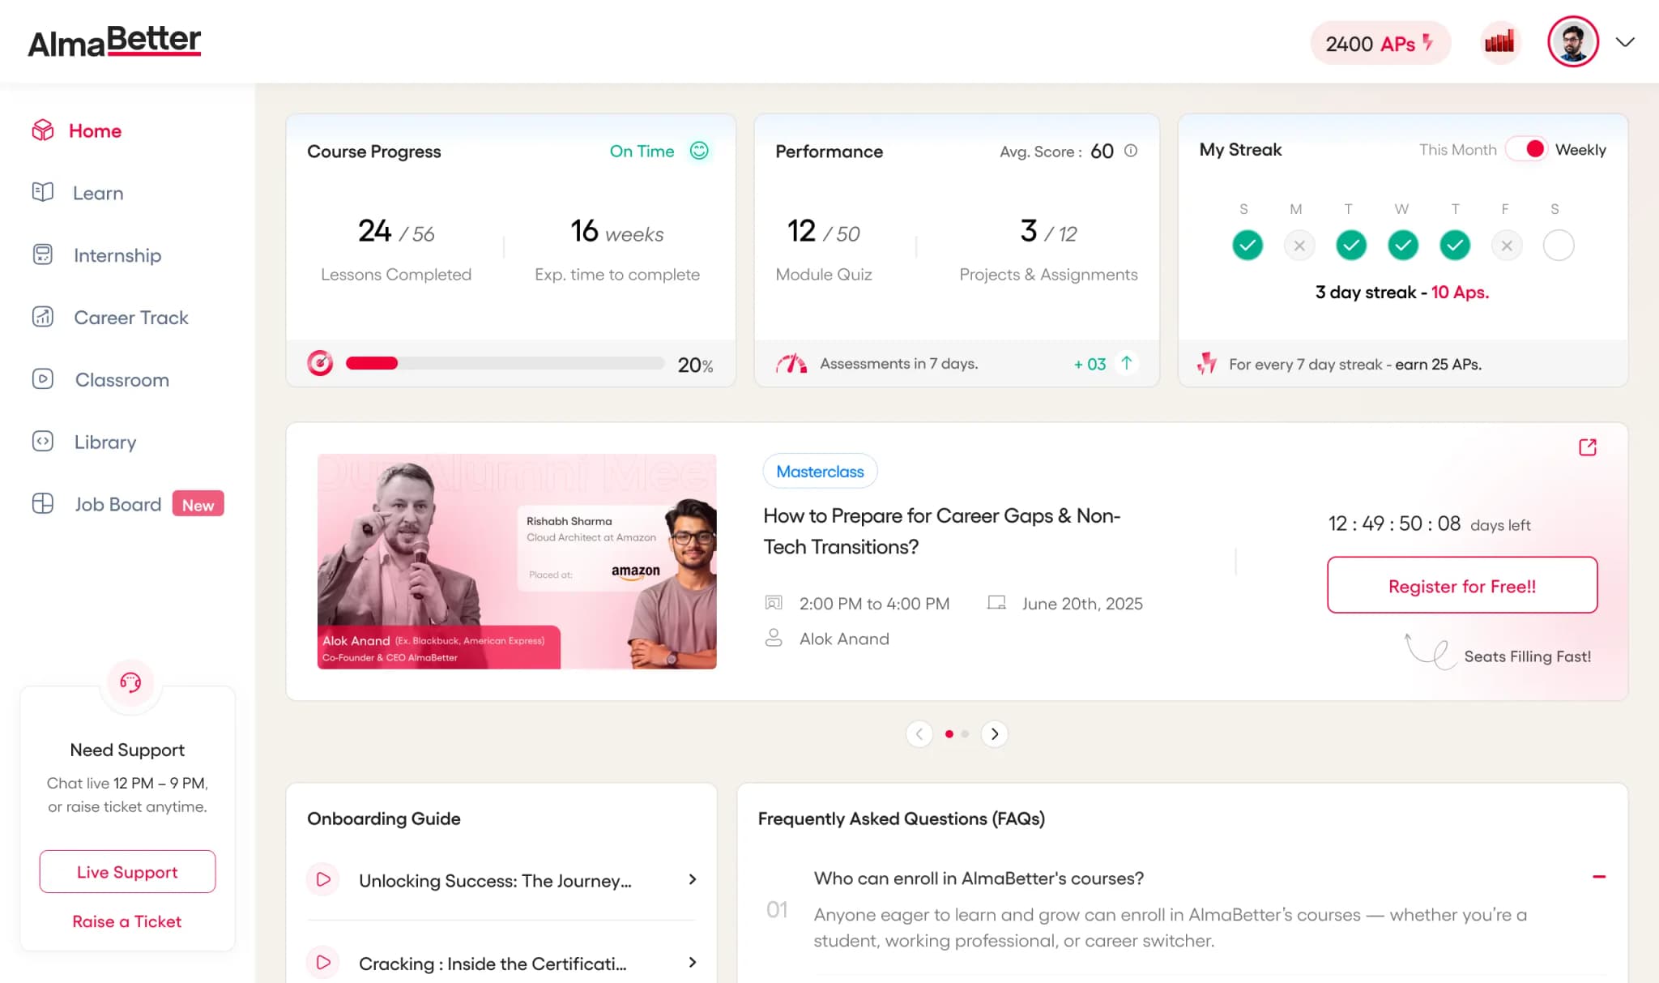Click Saturday's empty streak circle
Viewport: 1659px width, 983px height.
point(1559,245)
